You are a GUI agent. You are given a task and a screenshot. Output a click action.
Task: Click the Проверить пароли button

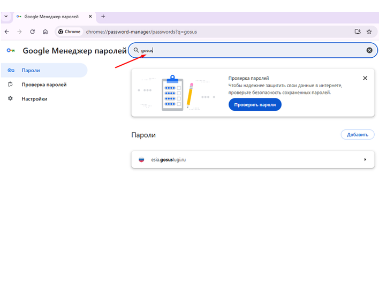pyautogui.click(x=255, y=105)
